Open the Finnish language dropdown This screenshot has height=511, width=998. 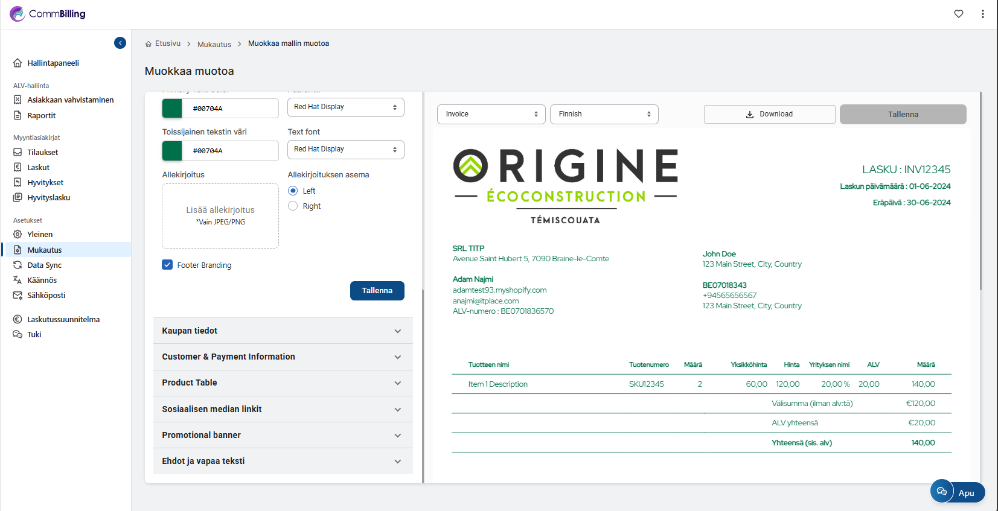pyautogui.click(x=604, y=114)
